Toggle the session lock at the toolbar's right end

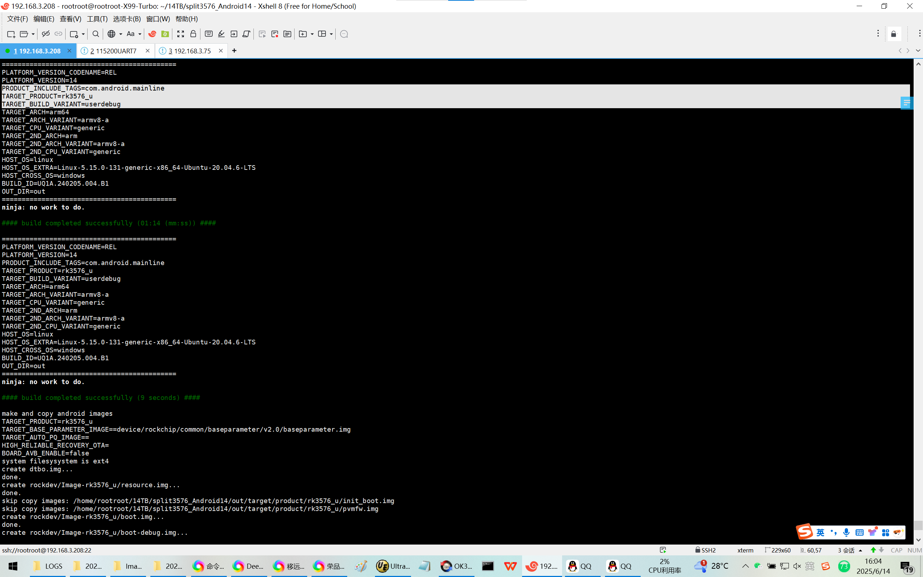click(894, 34)
